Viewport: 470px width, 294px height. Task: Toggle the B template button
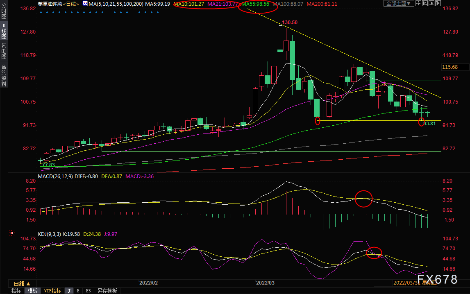[78, 291]
